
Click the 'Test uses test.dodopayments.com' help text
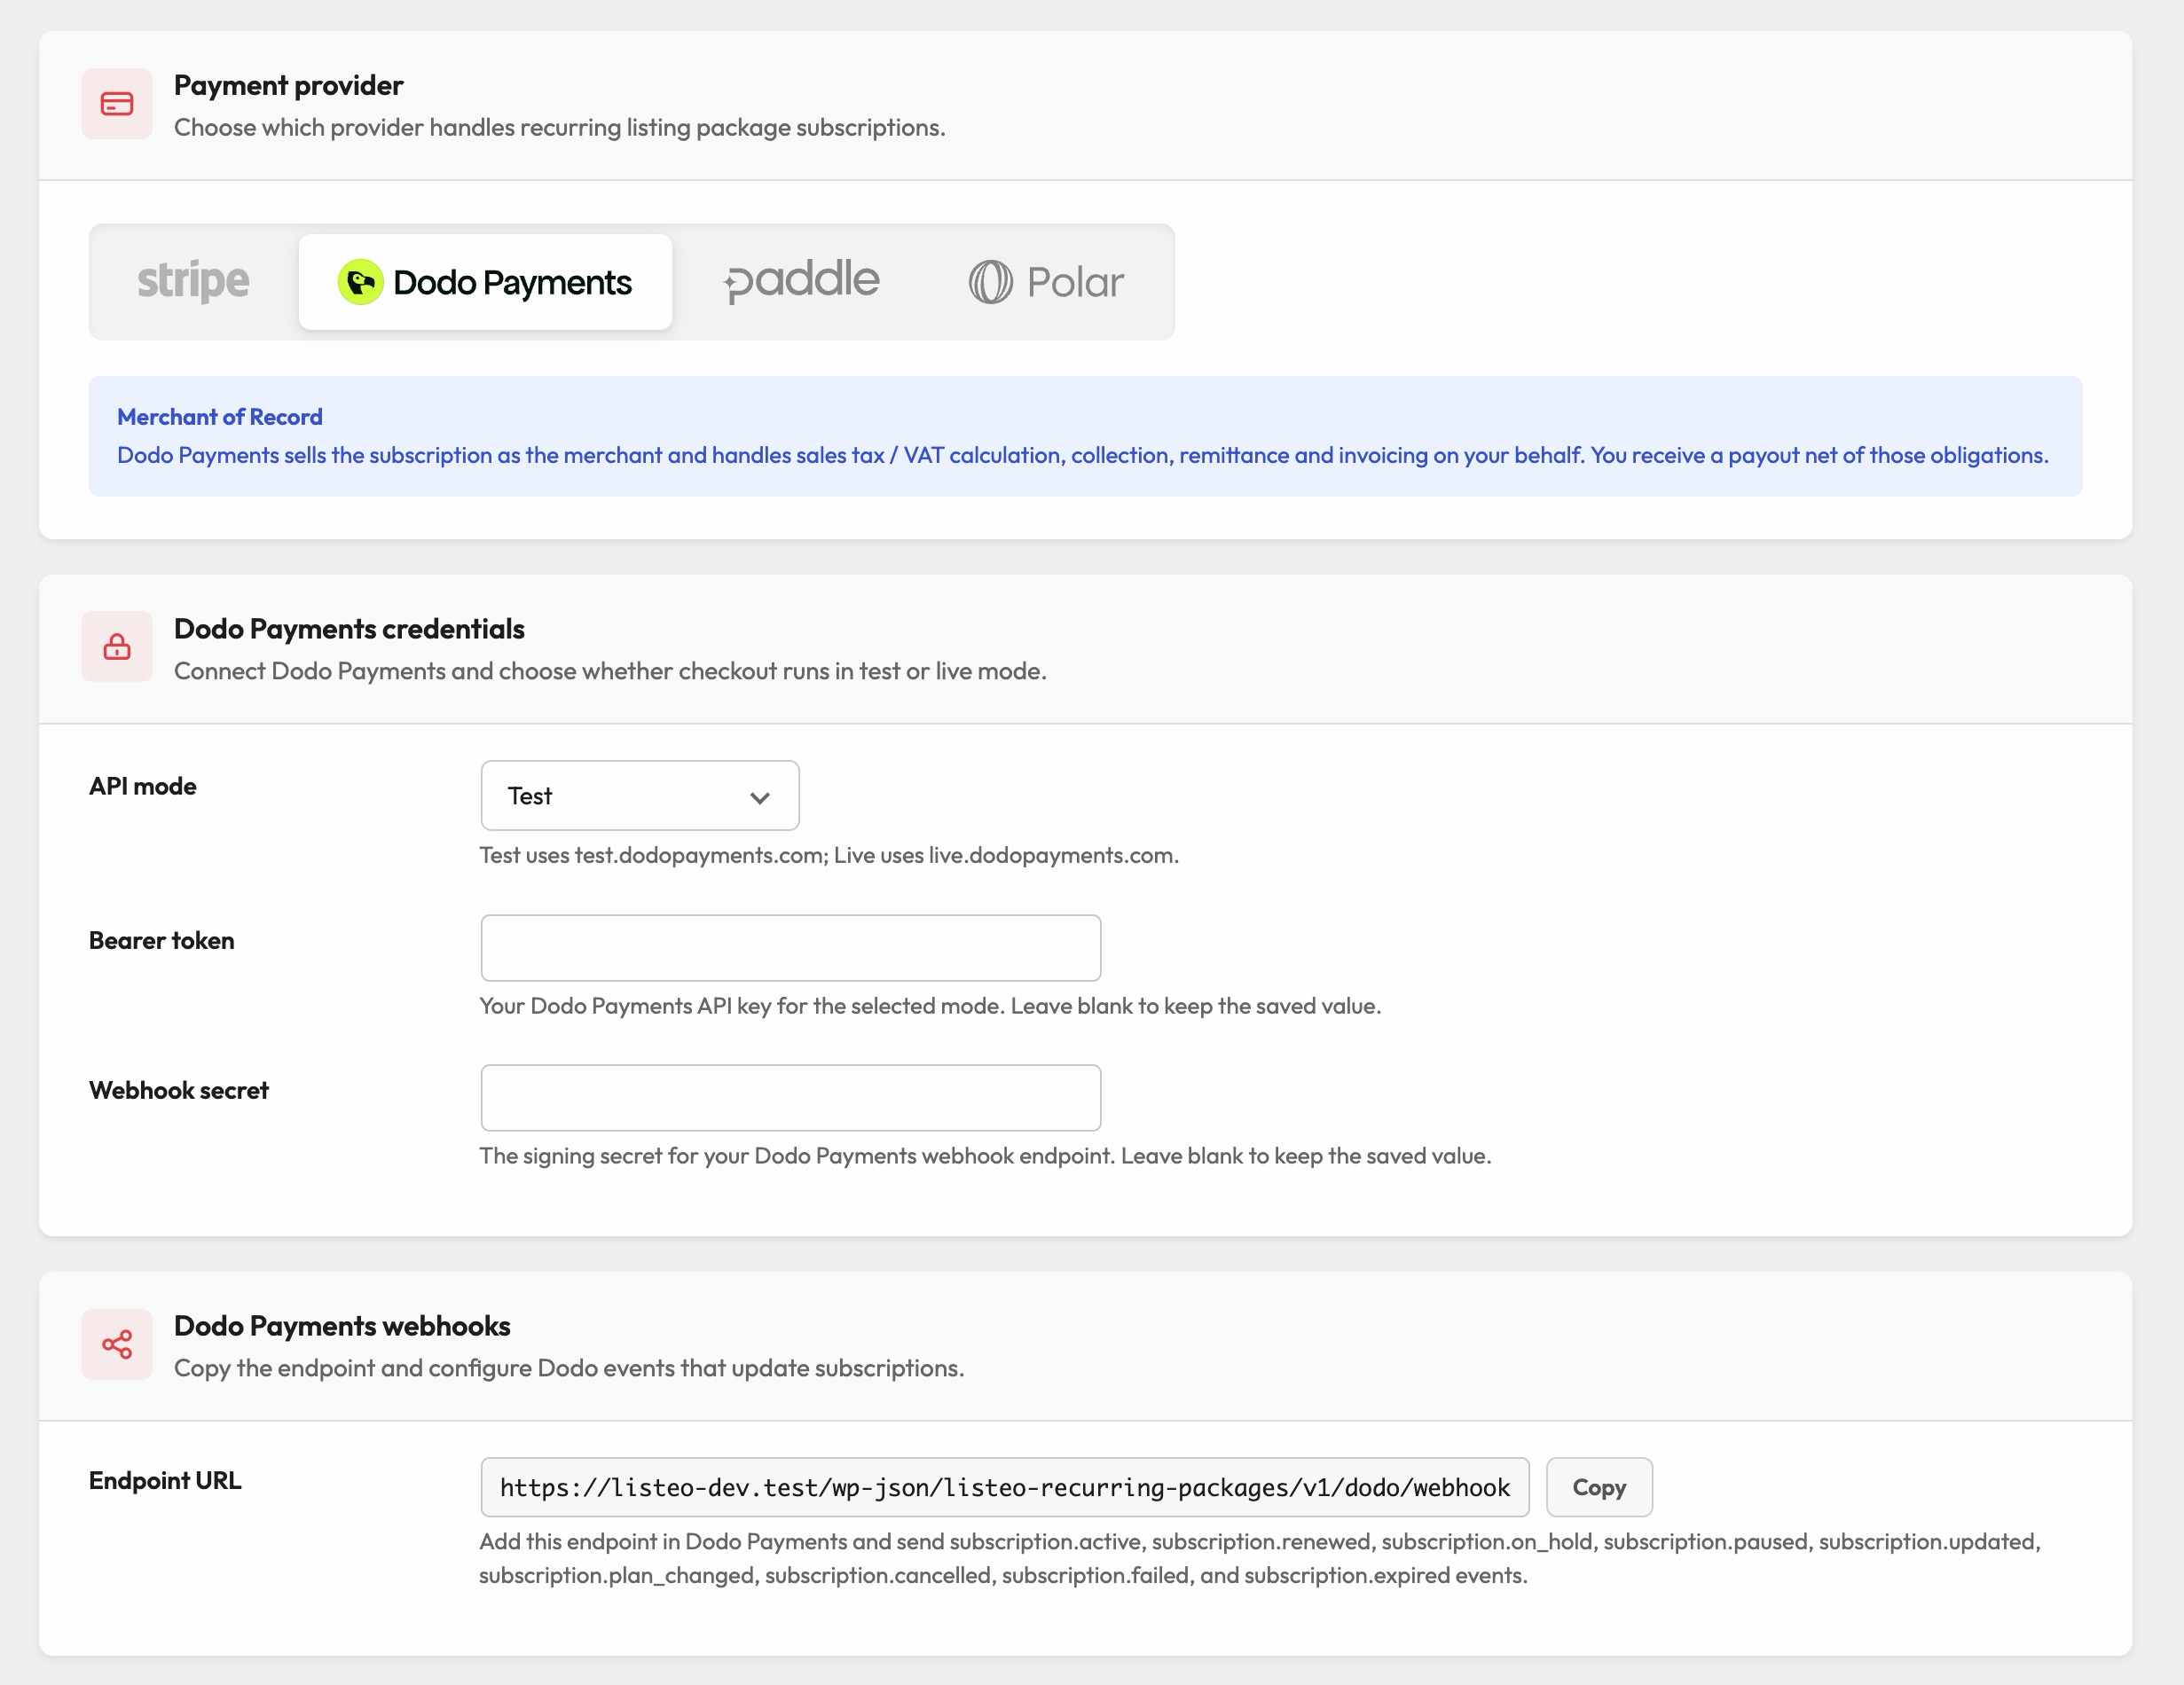coord(829,855)
